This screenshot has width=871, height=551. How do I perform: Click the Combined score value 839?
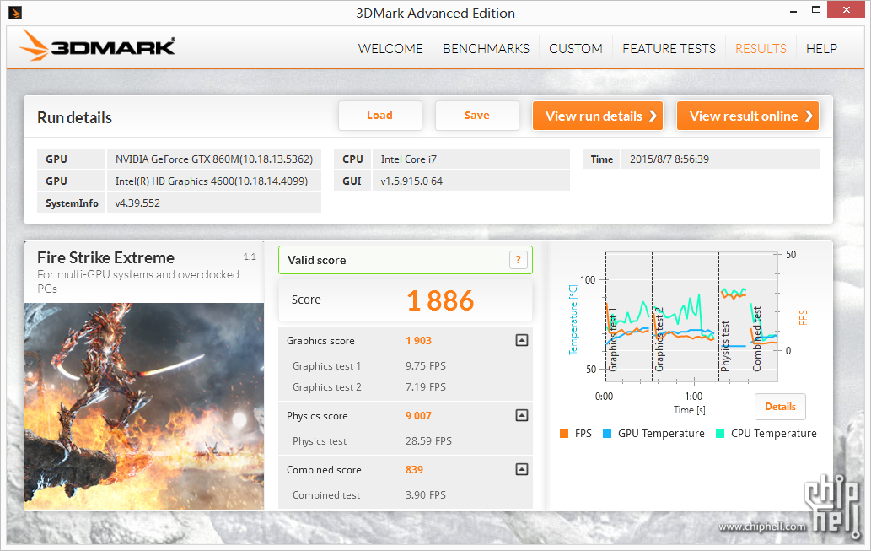coord(414,470)
